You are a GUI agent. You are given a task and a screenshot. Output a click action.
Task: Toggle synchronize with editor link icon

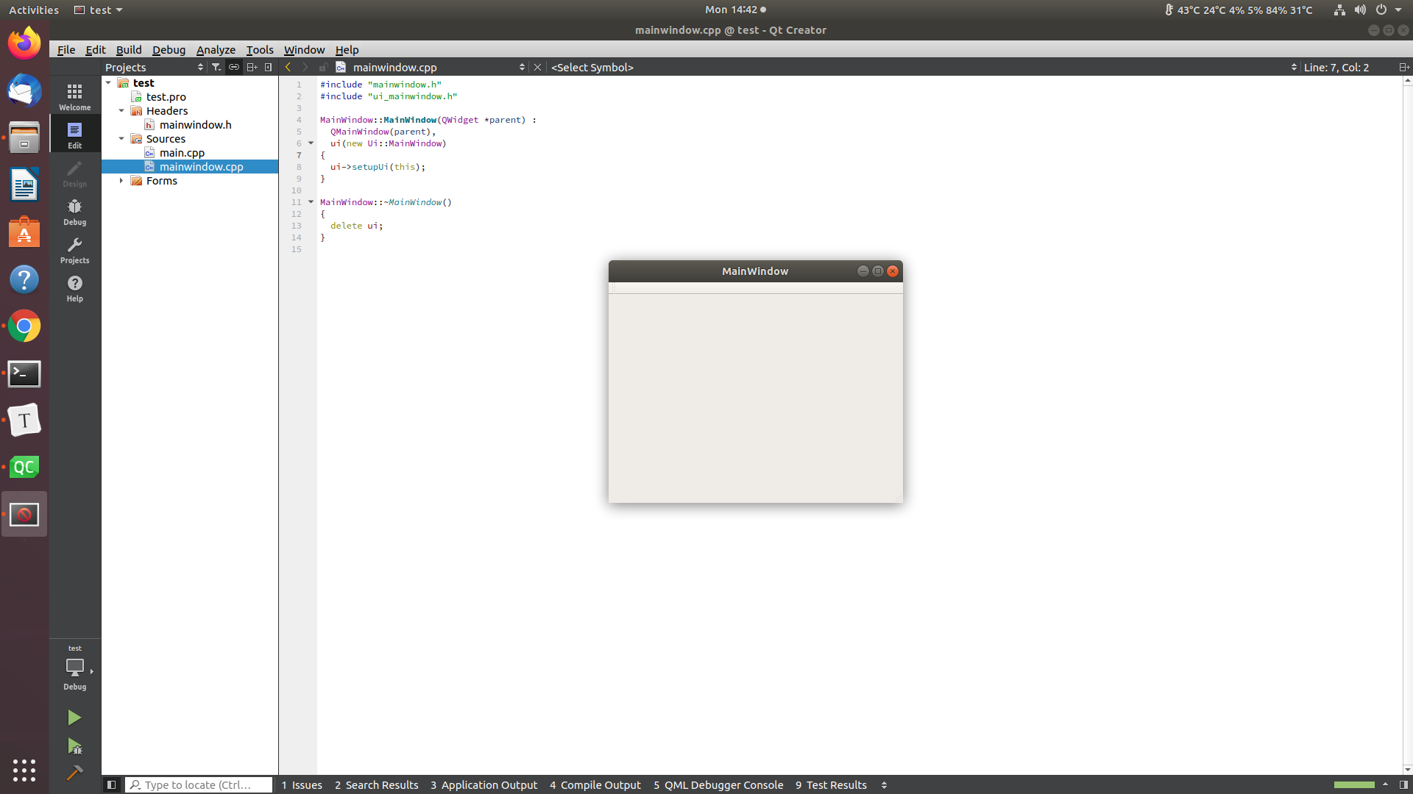pos(233,67)
